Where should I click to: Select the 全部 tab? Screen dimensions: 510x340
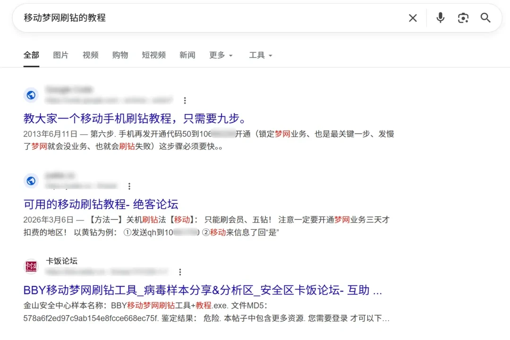[x=31, y=55]
